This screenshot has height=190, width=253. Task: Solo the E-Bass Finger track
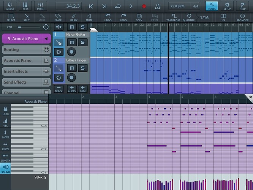pos(82,68)
